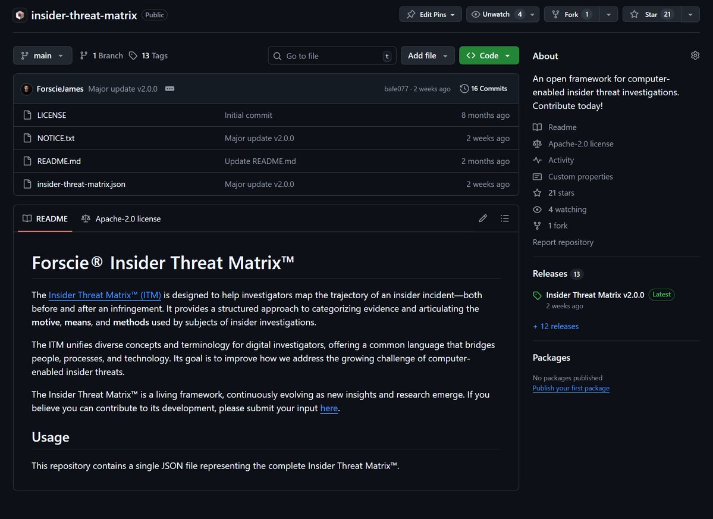
Task: Open repository settings via the About gear icon
Action: pos(695,55)
